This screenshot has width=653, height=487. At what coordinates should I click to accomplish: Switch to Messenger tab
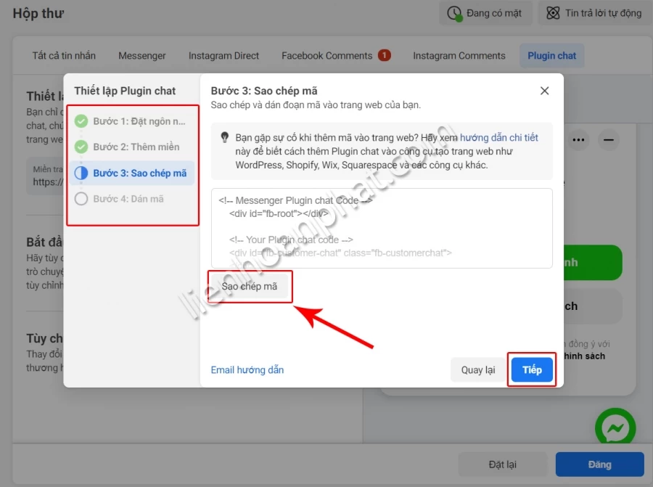coord(141,56)
